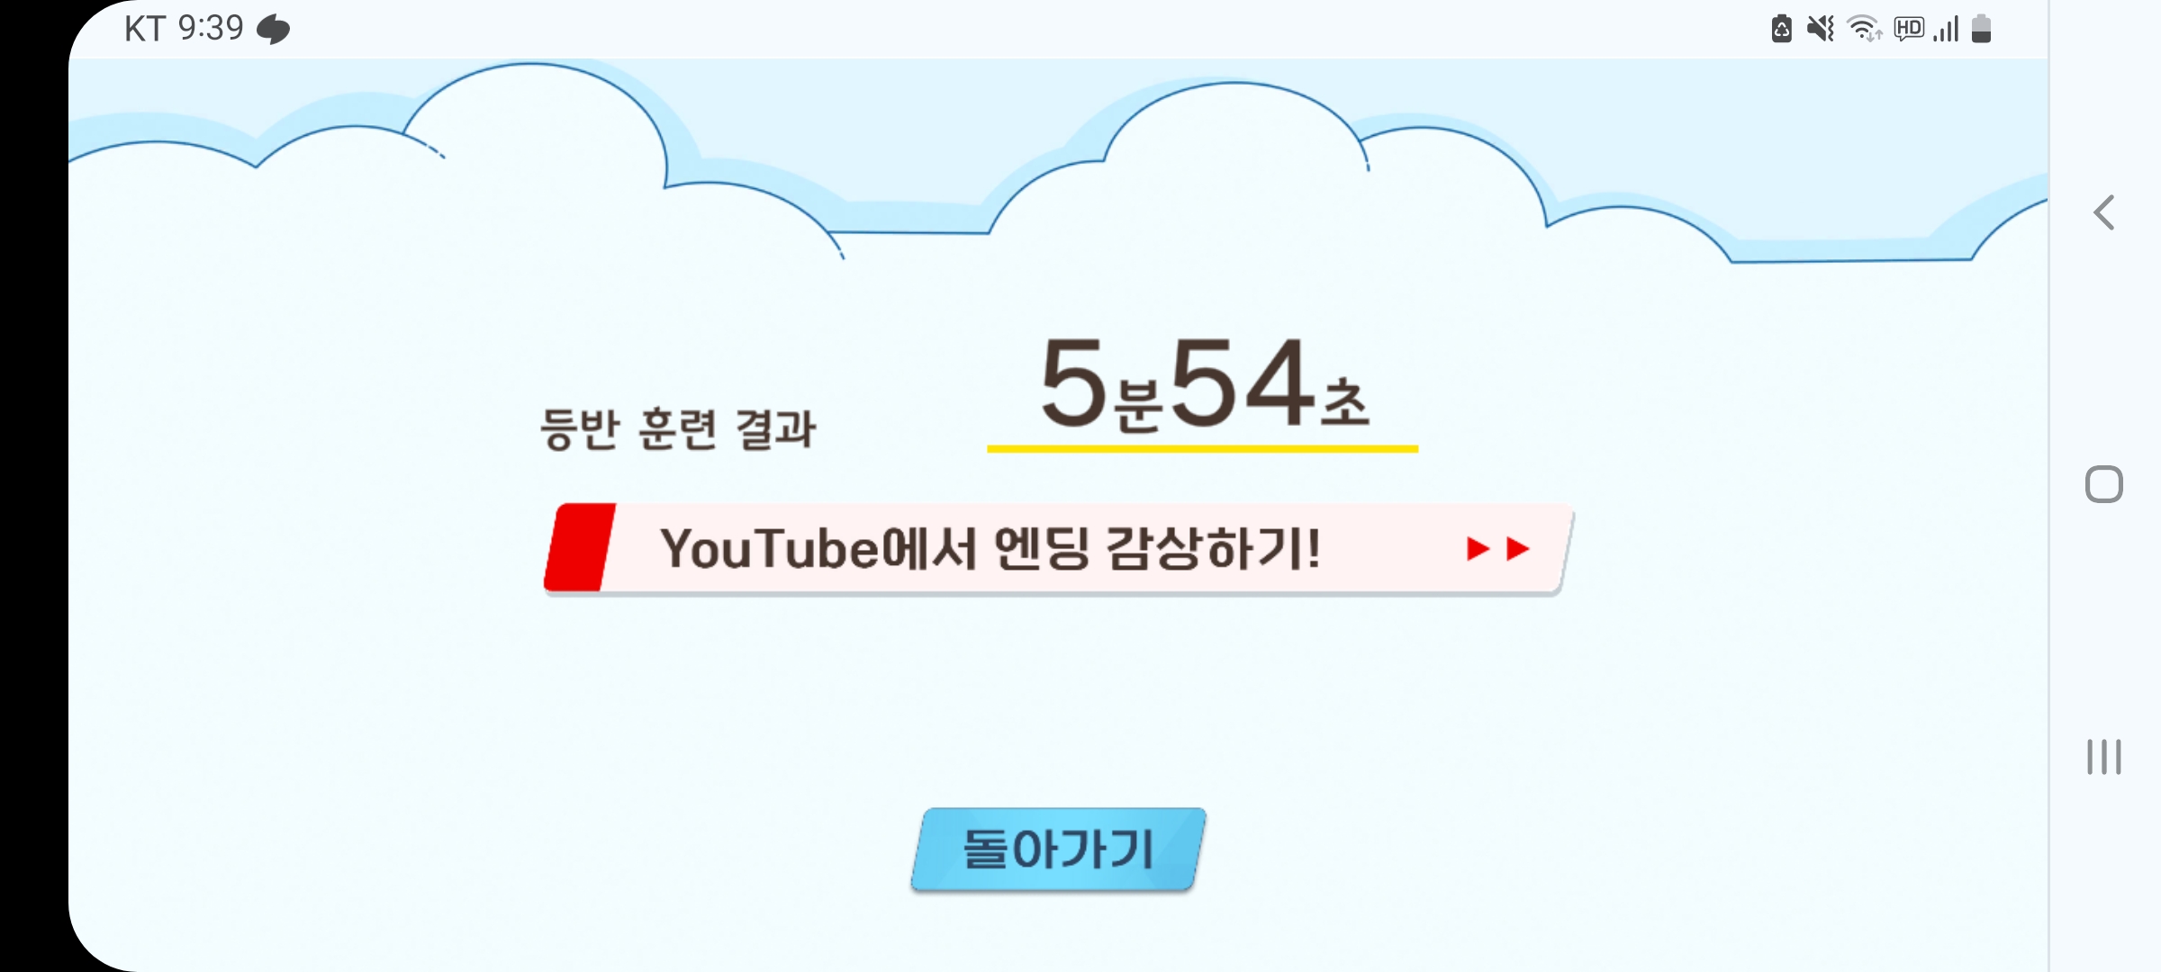
Task: Tap the 등반 훈련 결과 label
Action: click(x=678, y=428)
